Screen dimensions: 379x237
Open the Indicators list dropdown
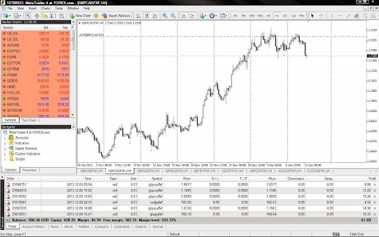pyautogui.click(x=203, y=16)
